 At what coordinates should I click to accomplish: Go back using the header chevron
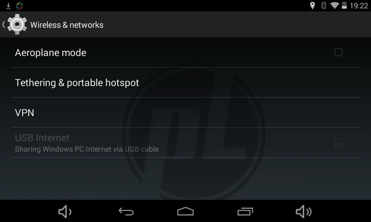click(x=4, y=25)
